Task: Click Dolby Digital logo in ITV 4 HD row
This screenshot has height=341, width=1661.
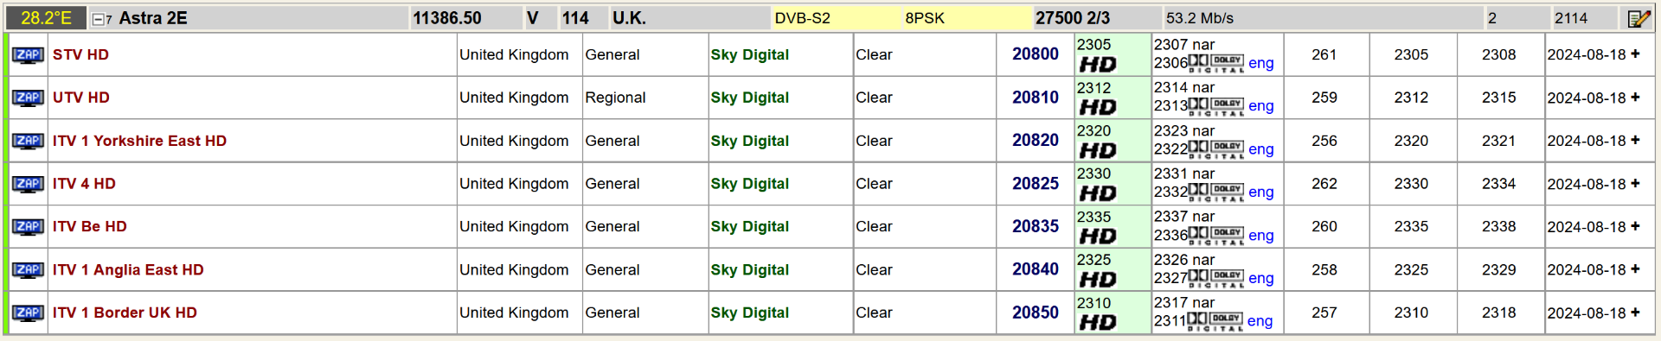Action: pyautogui.click(x=1216, y=192)
